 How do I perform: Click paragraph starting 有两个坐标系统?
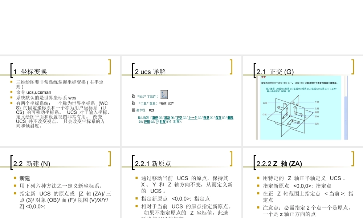pos(62,114)
